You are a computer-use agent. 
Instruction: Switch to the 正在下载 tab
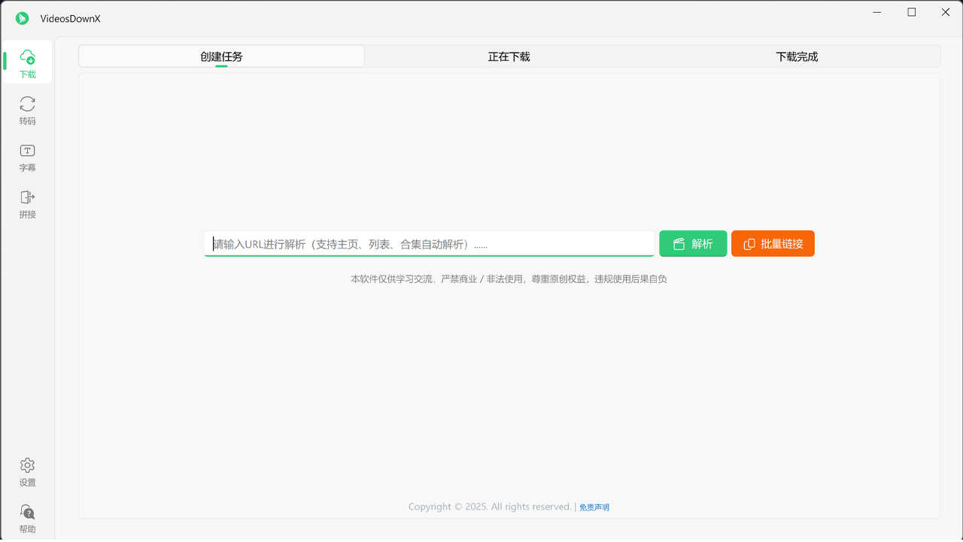pyautogui.click(x=508, y=56)
